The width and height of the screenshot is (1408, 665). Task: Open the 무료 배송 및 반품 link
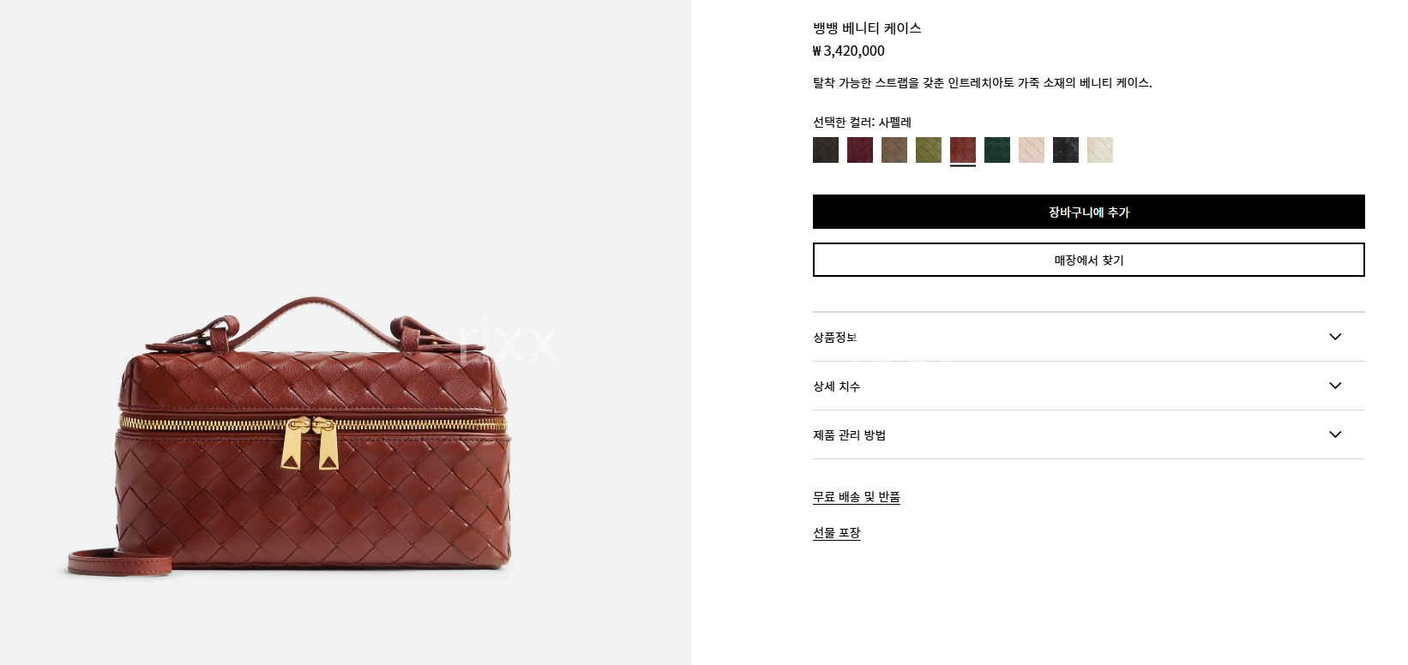(x=857, y=497)
